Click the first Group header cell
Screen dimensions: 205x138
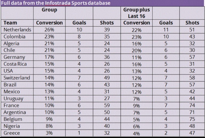click(49, 10)
